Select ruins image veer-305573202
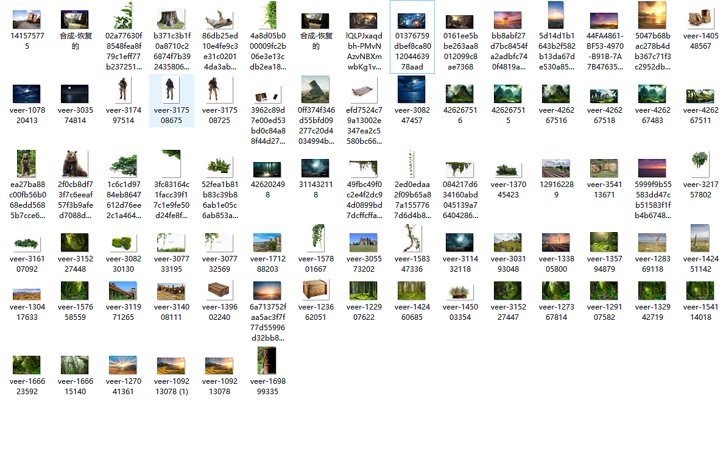Image resolution: width=726 pixels, height=463 pixels. point(364,242)
